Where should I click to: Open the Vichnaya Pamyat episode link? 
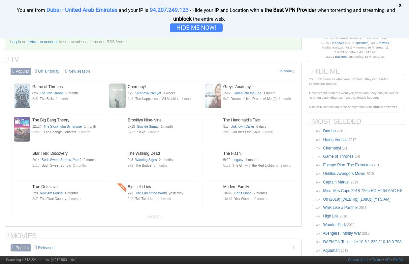click(148, 93)
